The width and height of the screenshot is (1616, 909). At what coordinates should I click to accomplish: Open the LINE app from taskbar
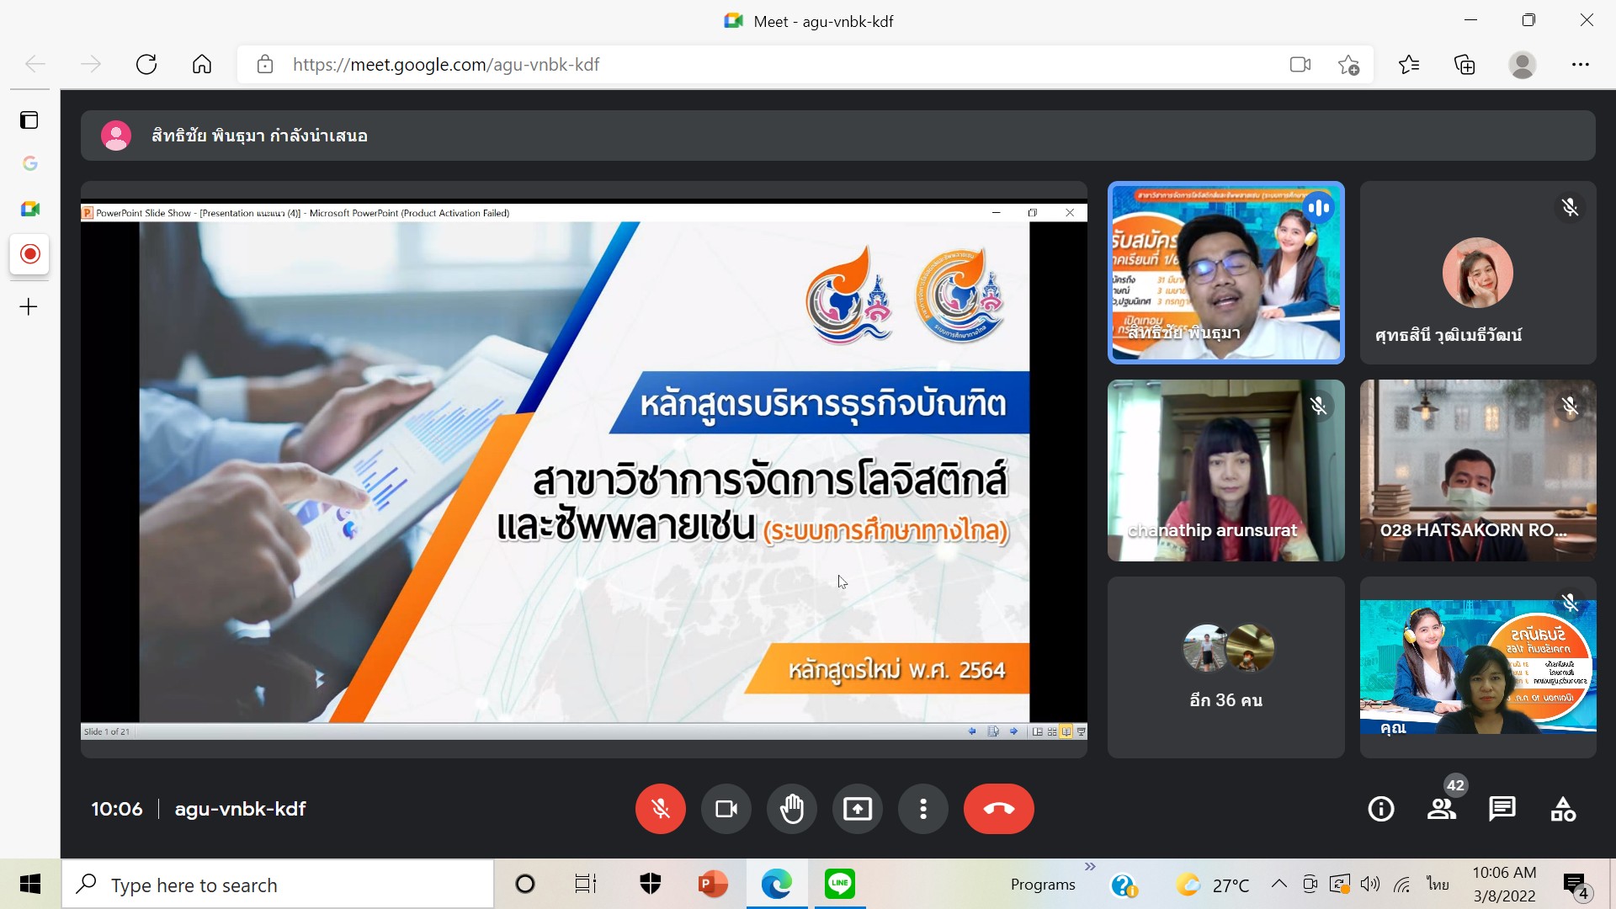839,884
